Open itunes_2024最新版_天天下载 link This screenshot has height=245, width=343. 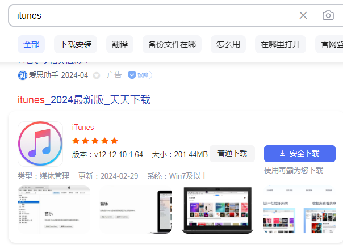tap(84, 100)
